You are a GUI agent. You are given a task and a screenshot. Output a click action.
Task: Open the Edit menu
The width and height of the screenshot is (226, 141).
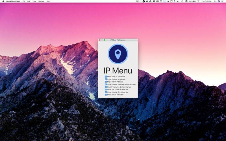pos(29,1)
